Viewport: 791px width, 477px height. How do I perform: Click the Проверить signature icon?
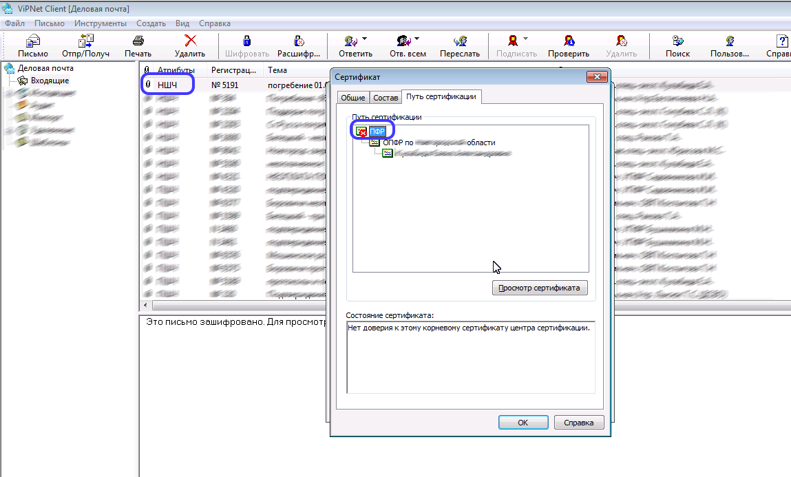tap(569, 41)
